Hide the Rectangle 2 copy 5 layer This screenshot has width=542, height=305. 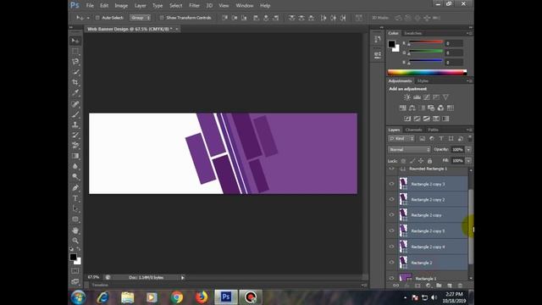pos(391,230)
